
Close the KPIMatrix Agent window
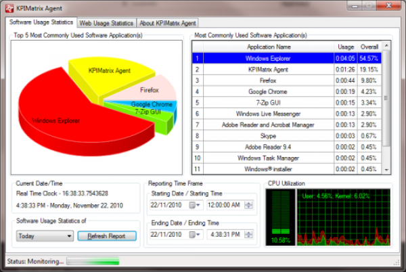click(388, 5)
